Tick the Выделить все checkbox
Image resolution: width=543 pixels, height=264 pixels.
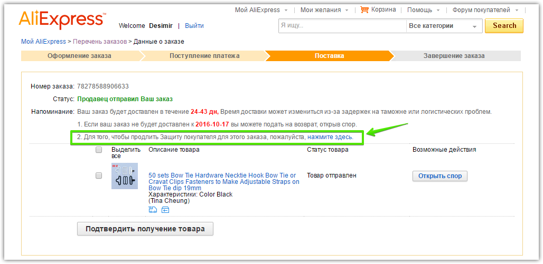(99, 150)
